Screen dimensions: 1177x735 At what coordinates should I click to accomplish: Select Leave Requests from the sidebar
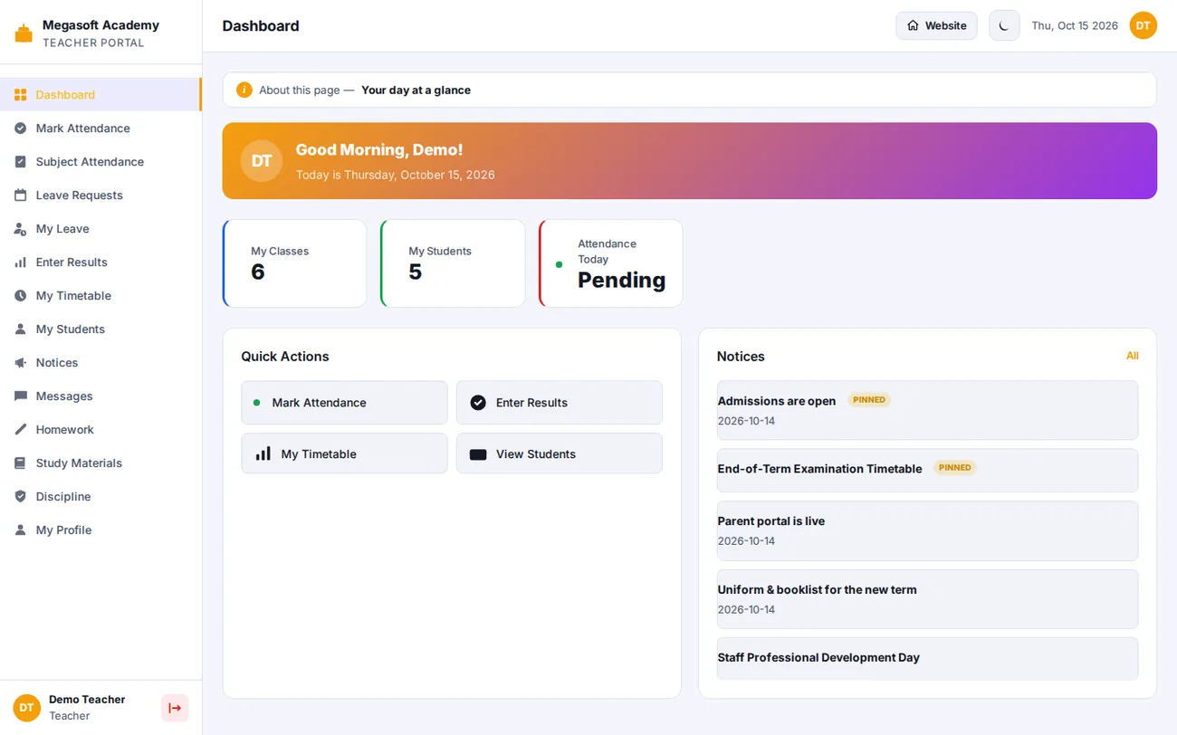click(100, 196)
